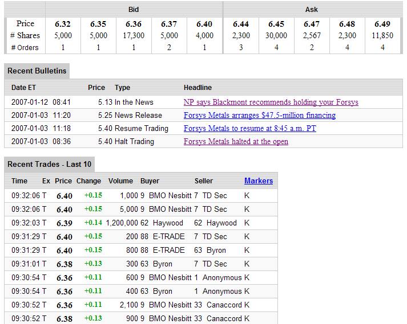Click the 6.39 trade price

pyautogui.click(x=65, y=223)
